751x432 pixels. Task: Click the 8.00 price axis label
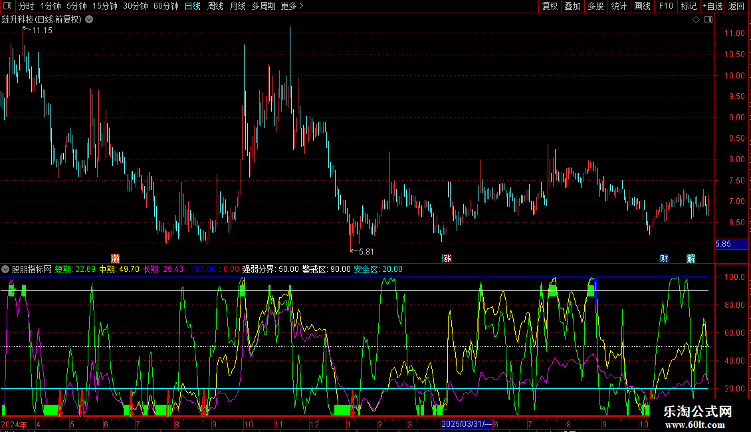click(x=736, y=160)
